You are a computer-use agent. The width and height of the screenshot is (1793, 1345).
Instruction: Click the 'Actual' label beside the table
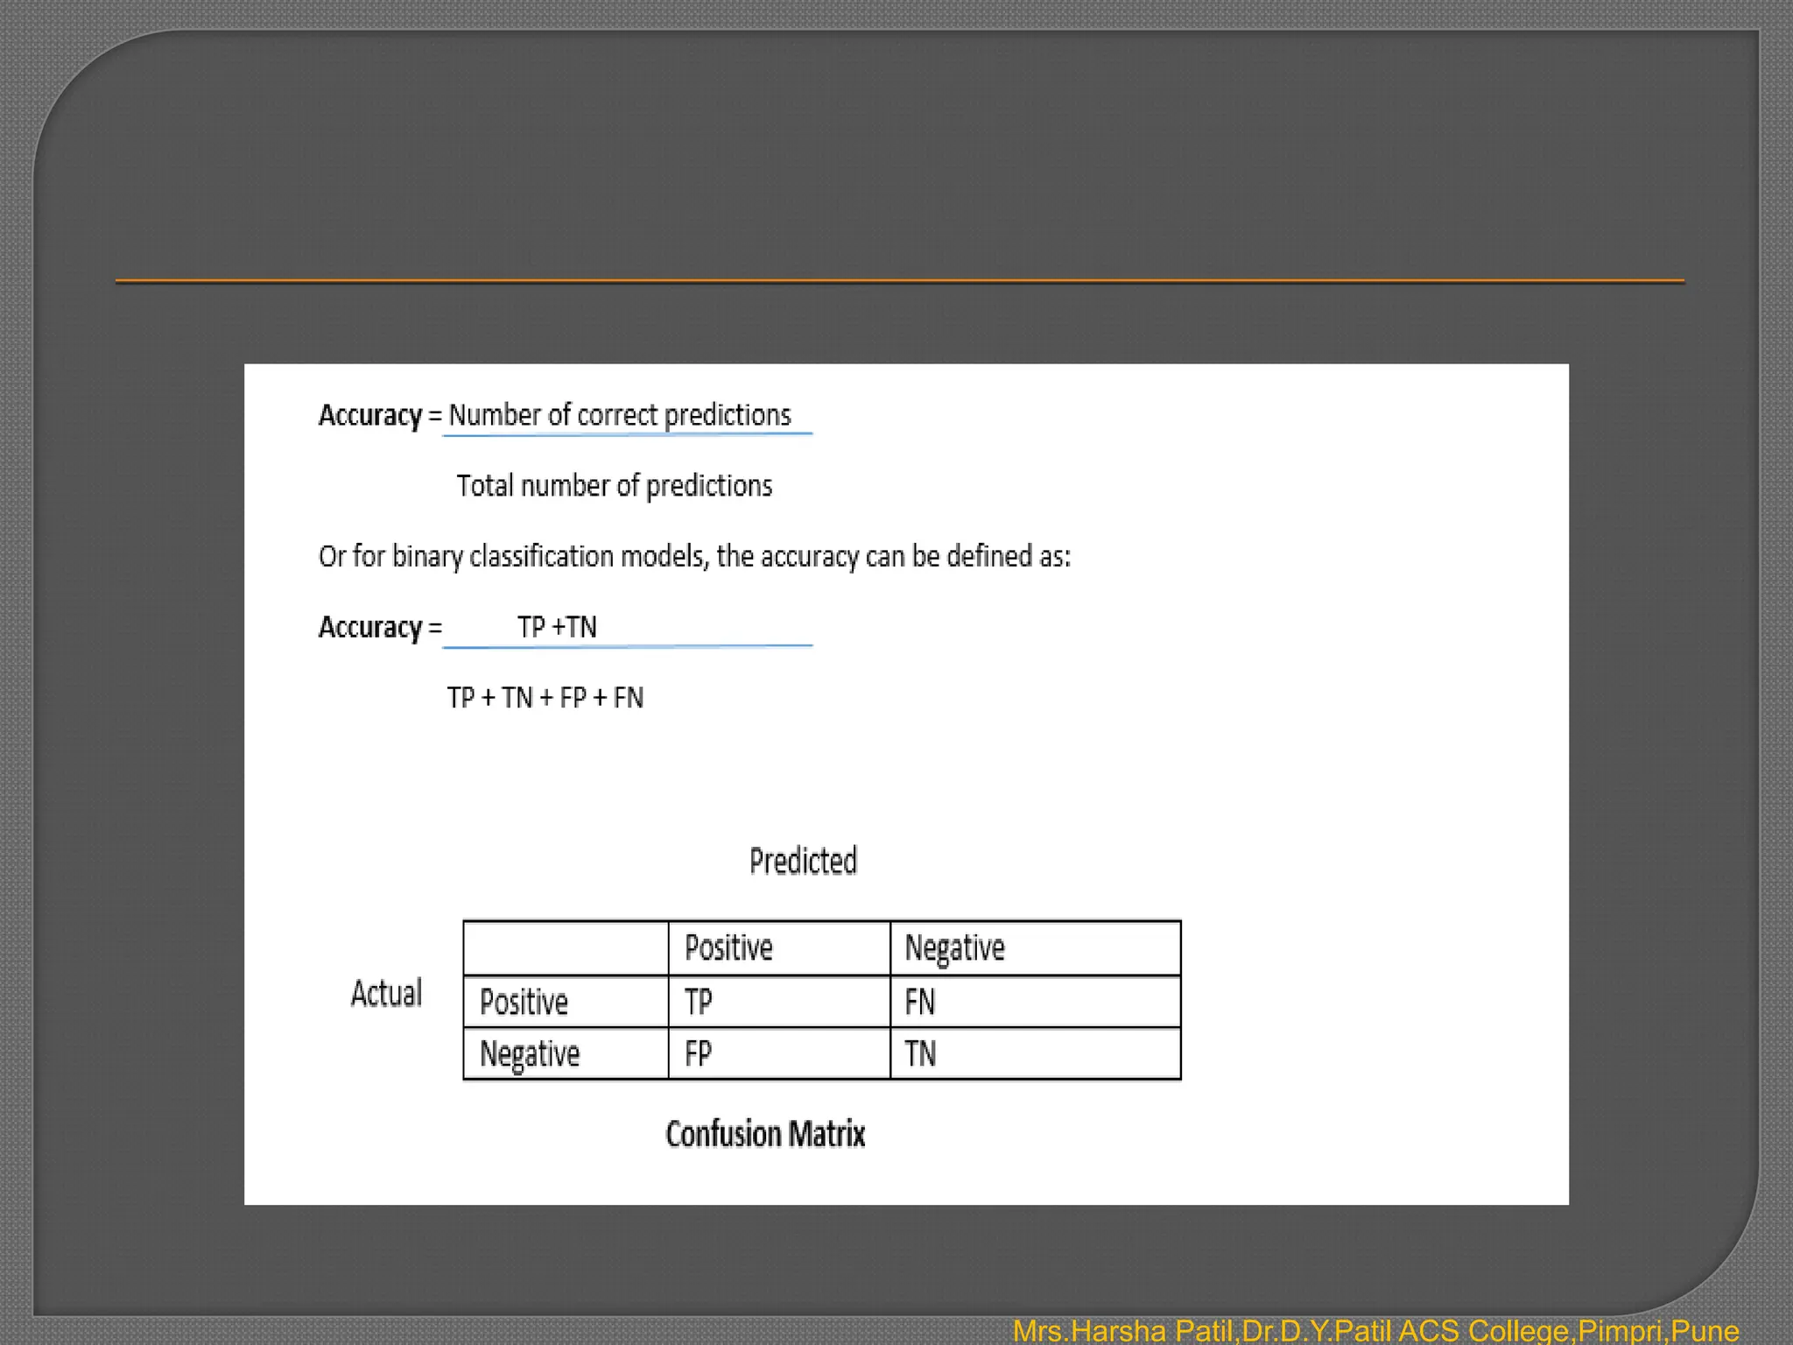click(386, 994)
